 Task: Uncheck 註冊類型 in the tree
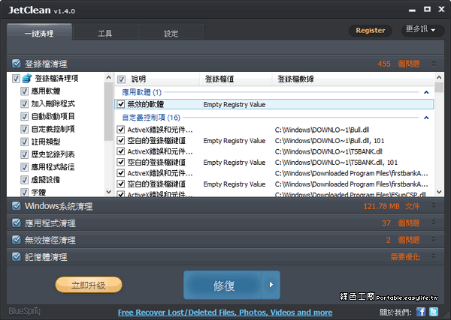(x=25, y=142)
